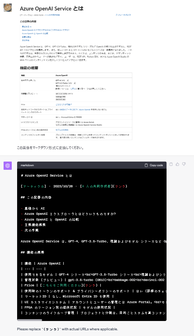This screenshot has height=336, width=194.
Task: Click the Copy code button
Action: coord(154,165)
